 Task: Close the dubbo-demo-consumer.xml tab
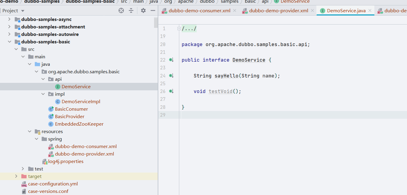pos(235,11)
